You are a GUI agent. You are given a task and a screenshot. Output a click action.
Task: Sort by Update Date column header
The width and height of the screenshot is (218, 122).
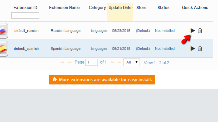120,7
